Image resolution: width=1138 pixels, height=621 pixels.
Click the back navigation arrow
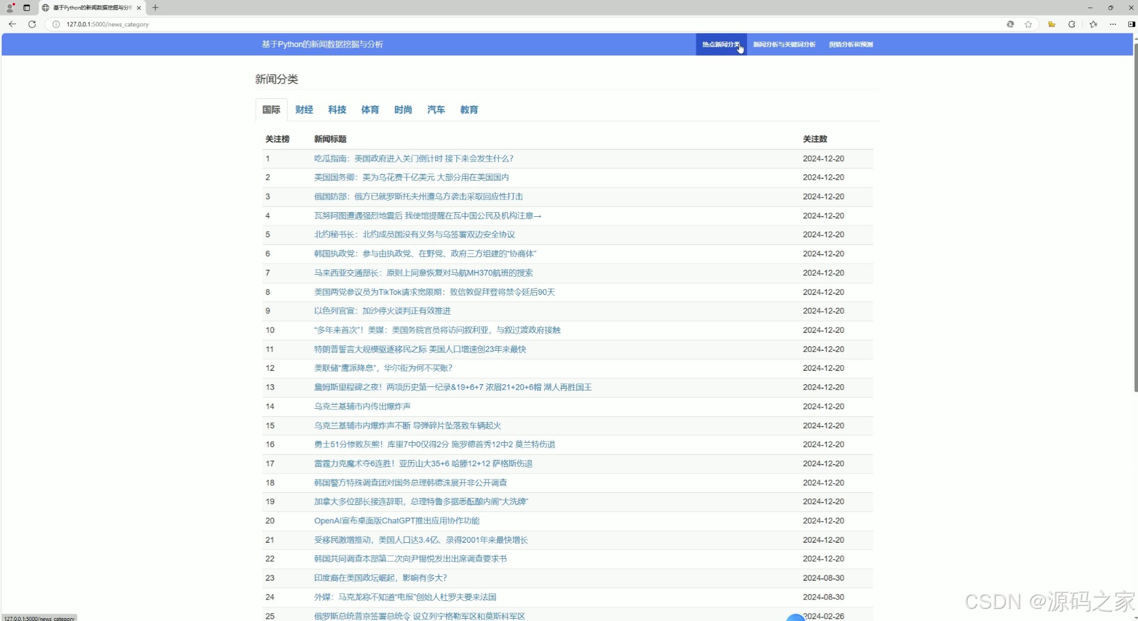tap(12, 24)
